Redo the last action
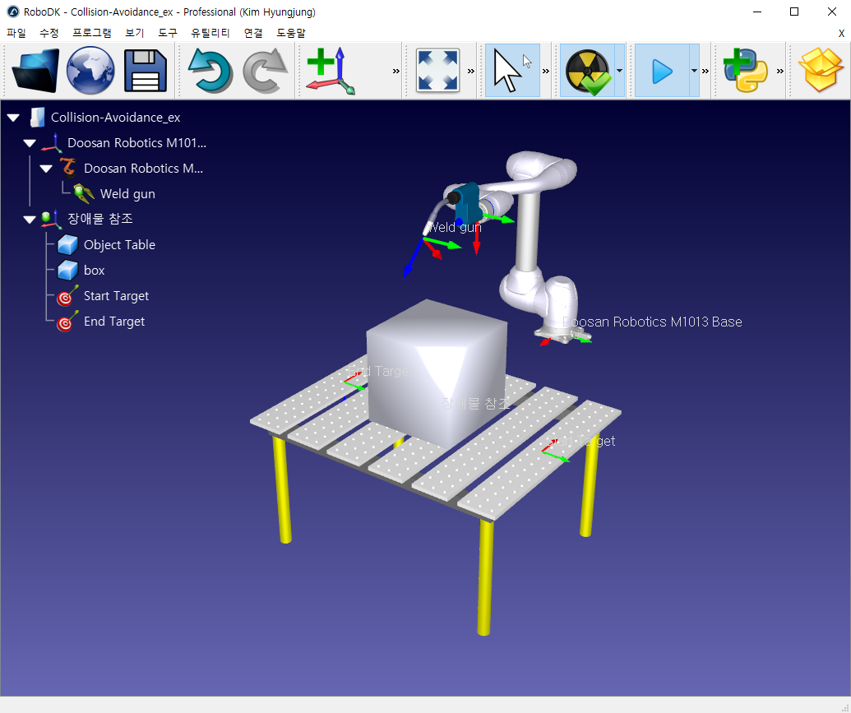 click(265, 71)
